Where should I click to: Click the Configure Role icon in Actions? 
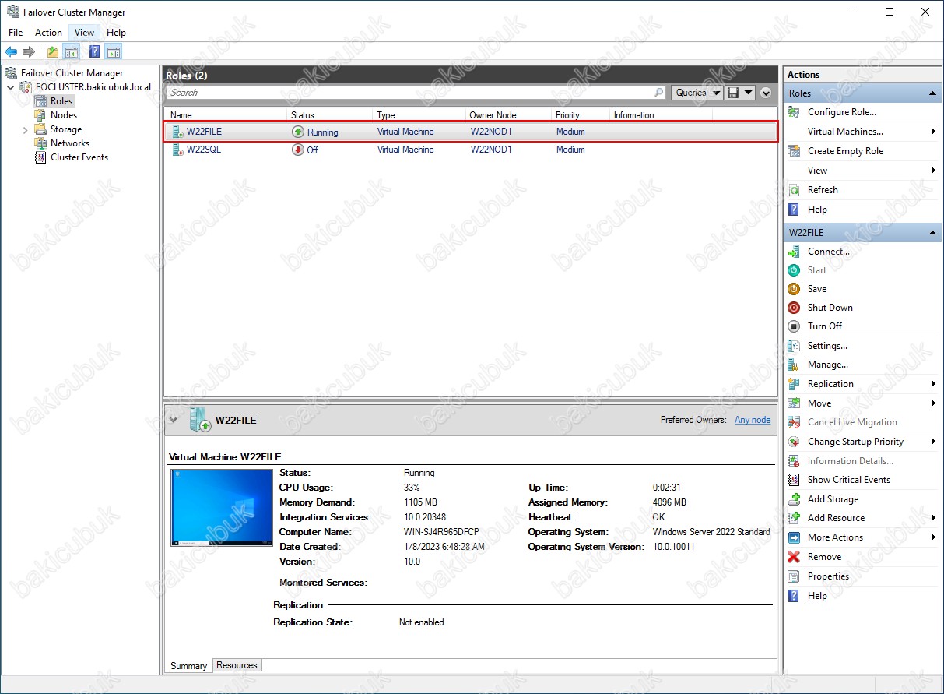click(x=794, y=112)
